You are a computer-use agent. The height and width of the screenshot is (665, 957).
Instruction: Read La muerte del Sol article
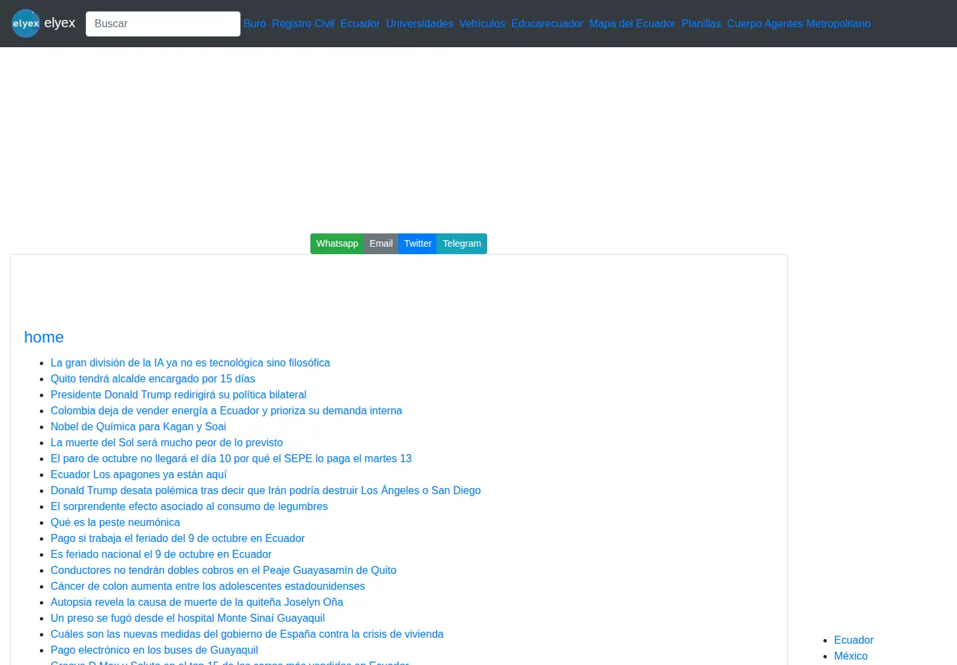coord(167,442)
